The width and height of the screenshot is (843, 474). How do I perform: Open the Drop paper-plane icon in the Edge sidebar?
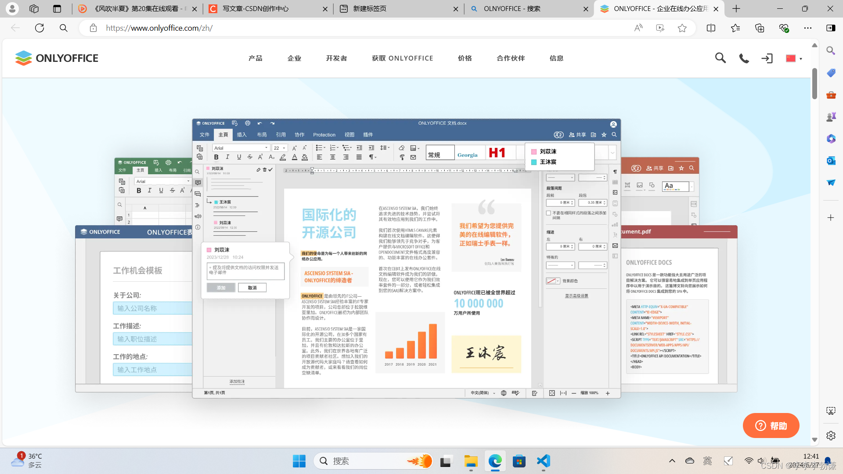point(831,183)
